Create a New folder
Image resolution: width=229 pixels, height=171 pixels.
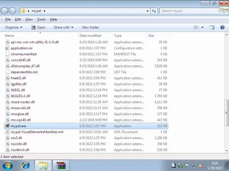click(x=90, y=27)
